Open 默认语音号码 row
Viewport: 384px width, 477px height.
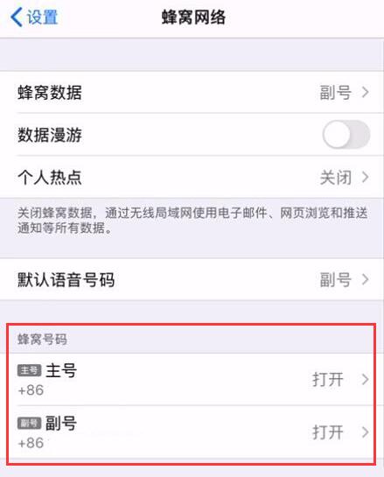pyautogui.click(x=192, y=279)
